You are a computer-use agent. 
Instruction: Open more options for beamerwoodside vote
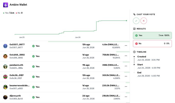126,87
